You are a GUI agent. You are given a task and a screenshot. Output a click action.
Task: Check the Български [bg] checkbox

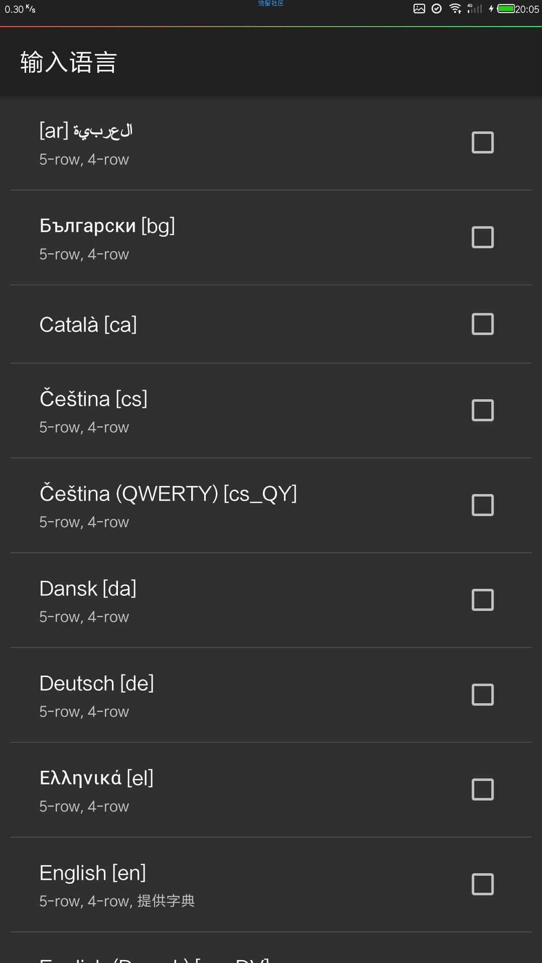click(483, 237)
